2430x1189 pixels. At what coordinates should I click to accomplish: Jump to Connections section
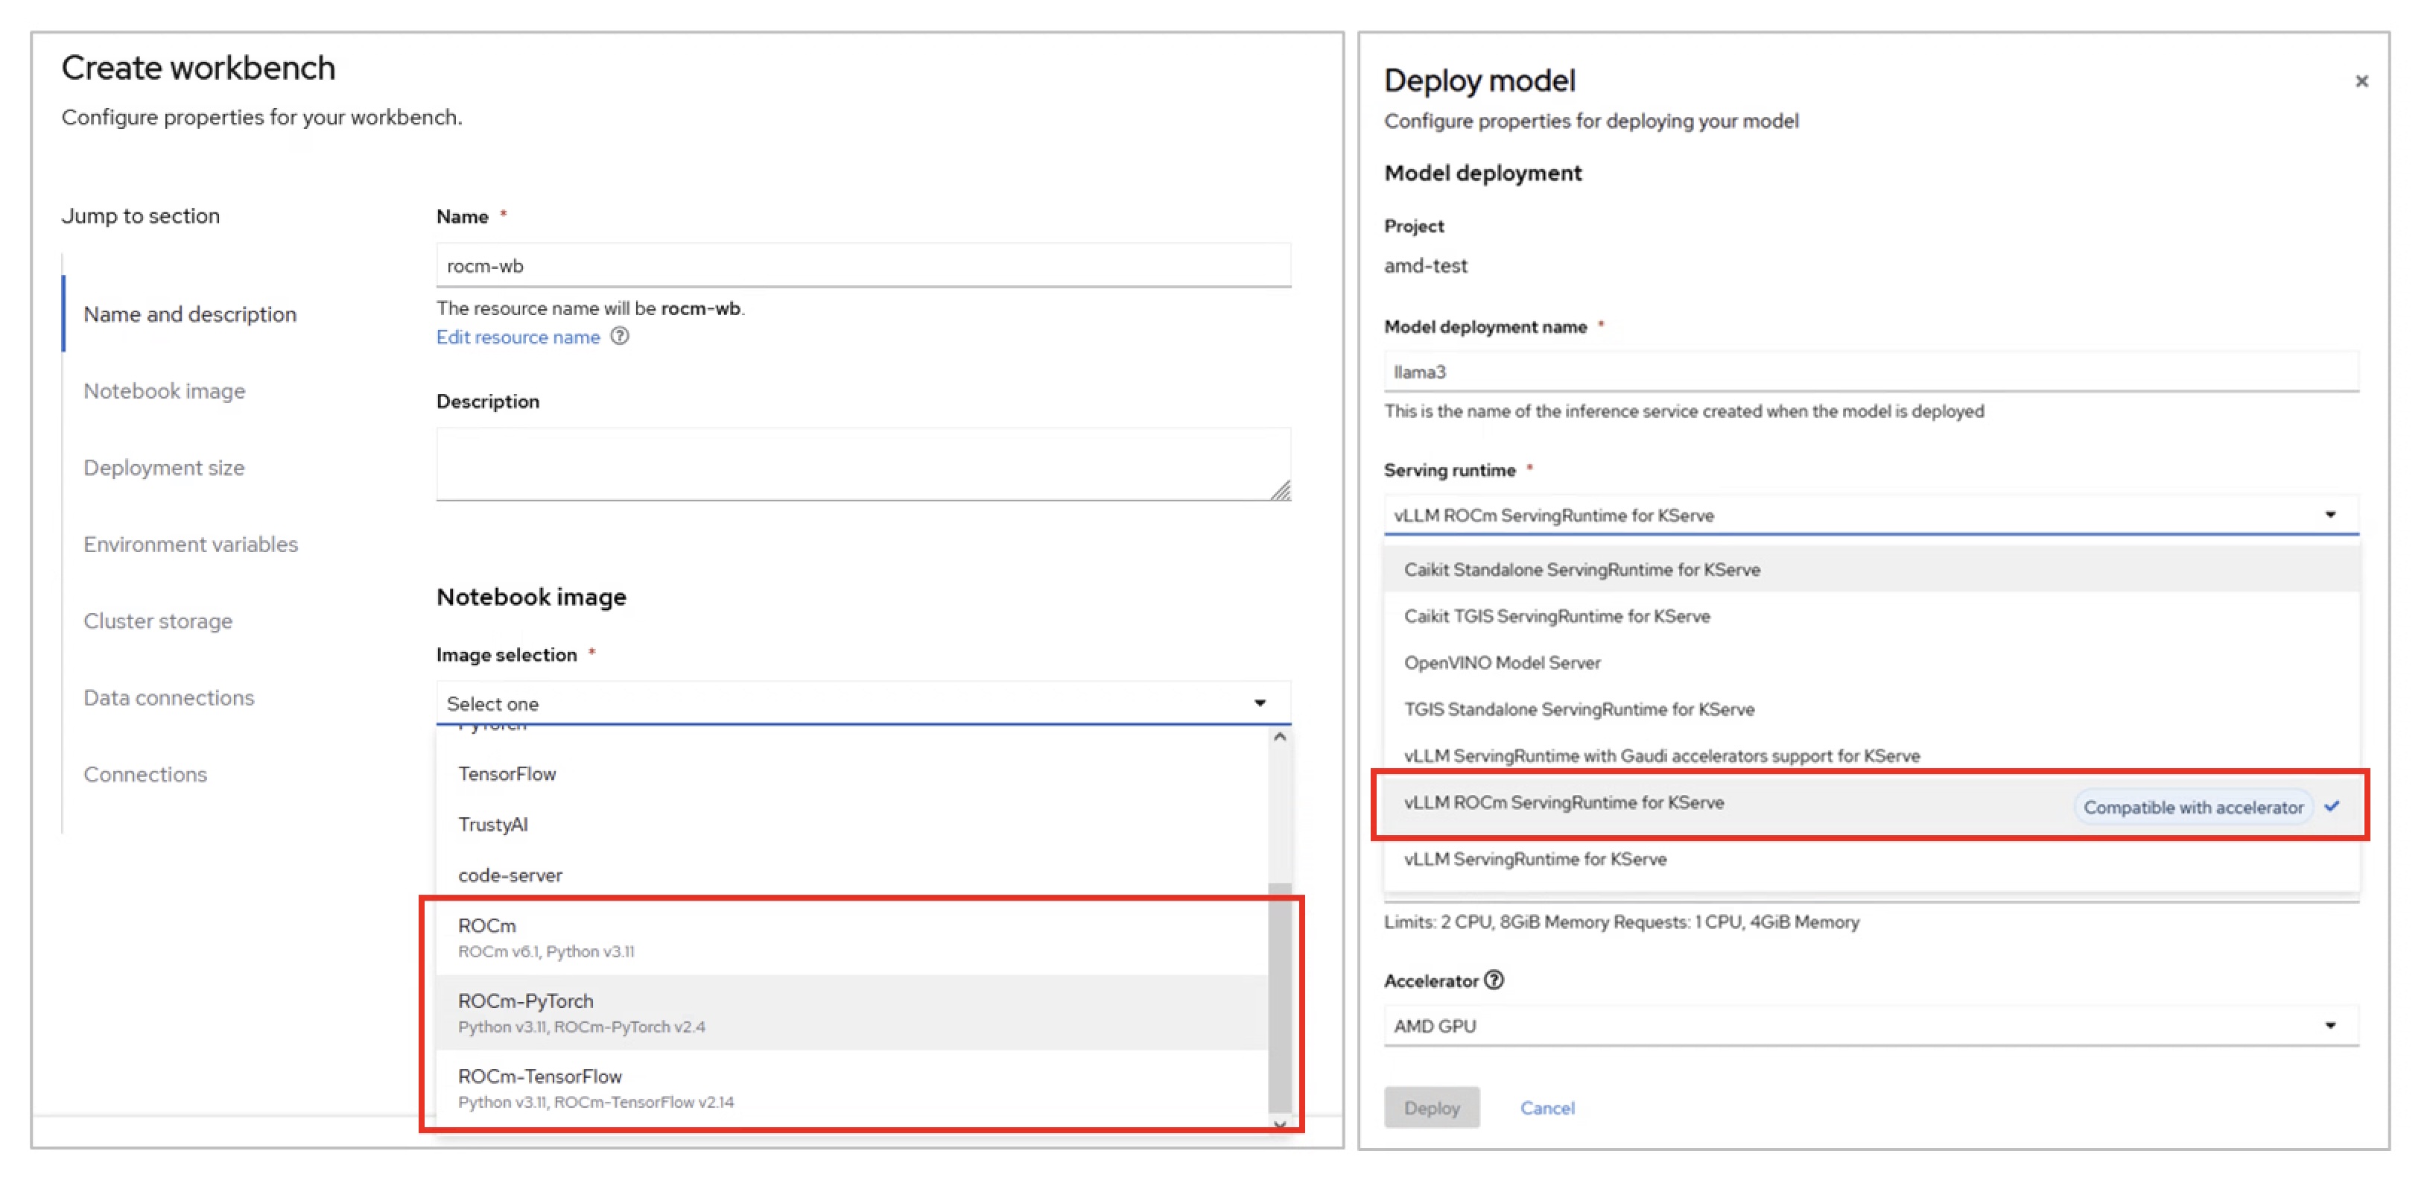coord(145,774)
